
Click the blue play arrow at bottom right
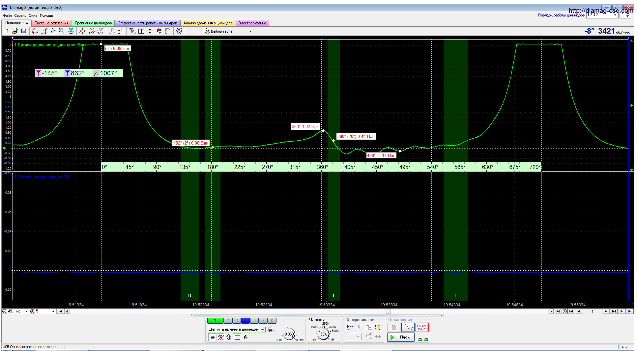point(630,311)
